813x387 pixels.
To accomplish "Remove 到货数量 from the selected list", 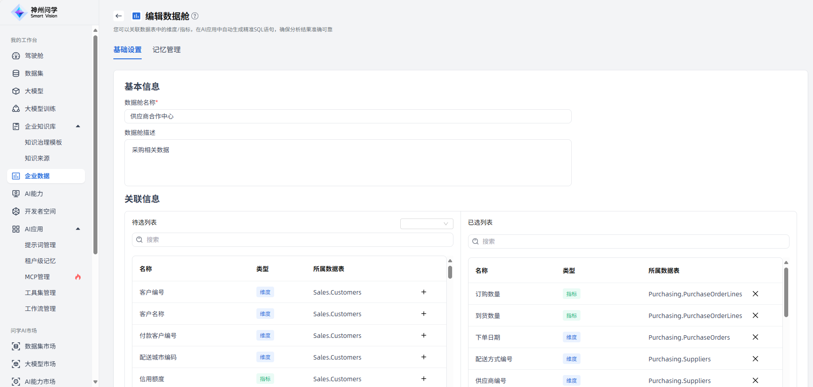I will [755, 315].
